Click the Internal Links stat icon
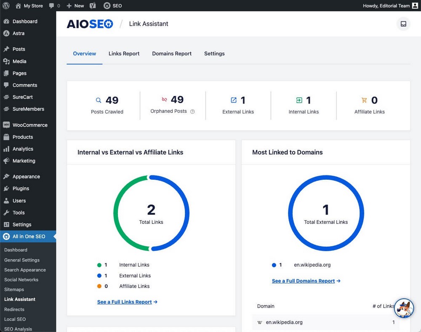421x332 pixels. pos(299,100)
